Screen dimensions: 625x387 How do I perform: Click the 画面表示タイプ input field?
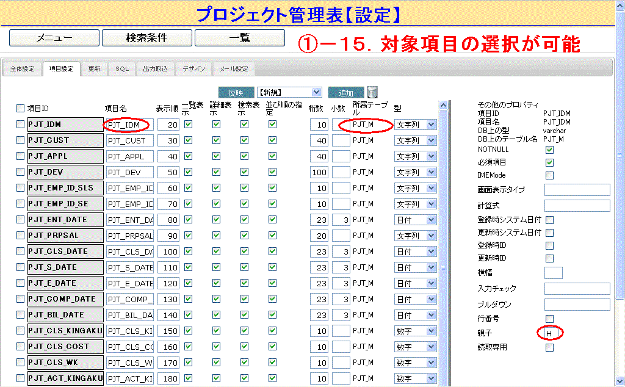point(577,190)
